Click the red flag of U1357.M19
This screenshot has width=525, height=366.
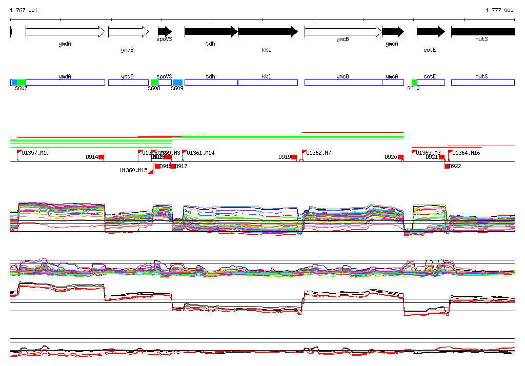pyautogui.click(x=19, y=152)
